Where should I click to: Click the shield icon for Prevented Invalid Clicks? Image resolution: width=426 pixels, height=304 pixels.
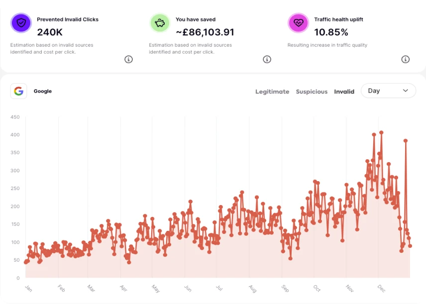tap(21, 23)
